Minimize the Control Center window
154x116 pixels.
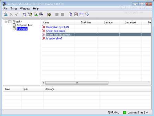(x=135, y=4)
